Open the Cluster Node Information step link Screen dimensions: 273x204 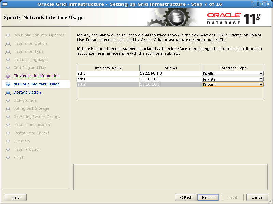37,76
